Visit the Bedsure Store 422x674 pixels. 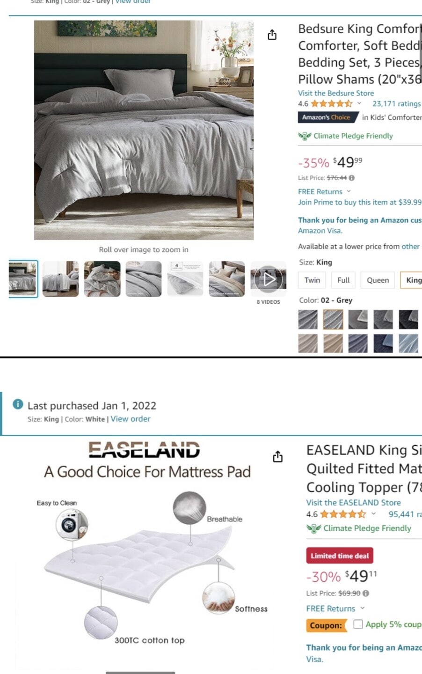336,93
